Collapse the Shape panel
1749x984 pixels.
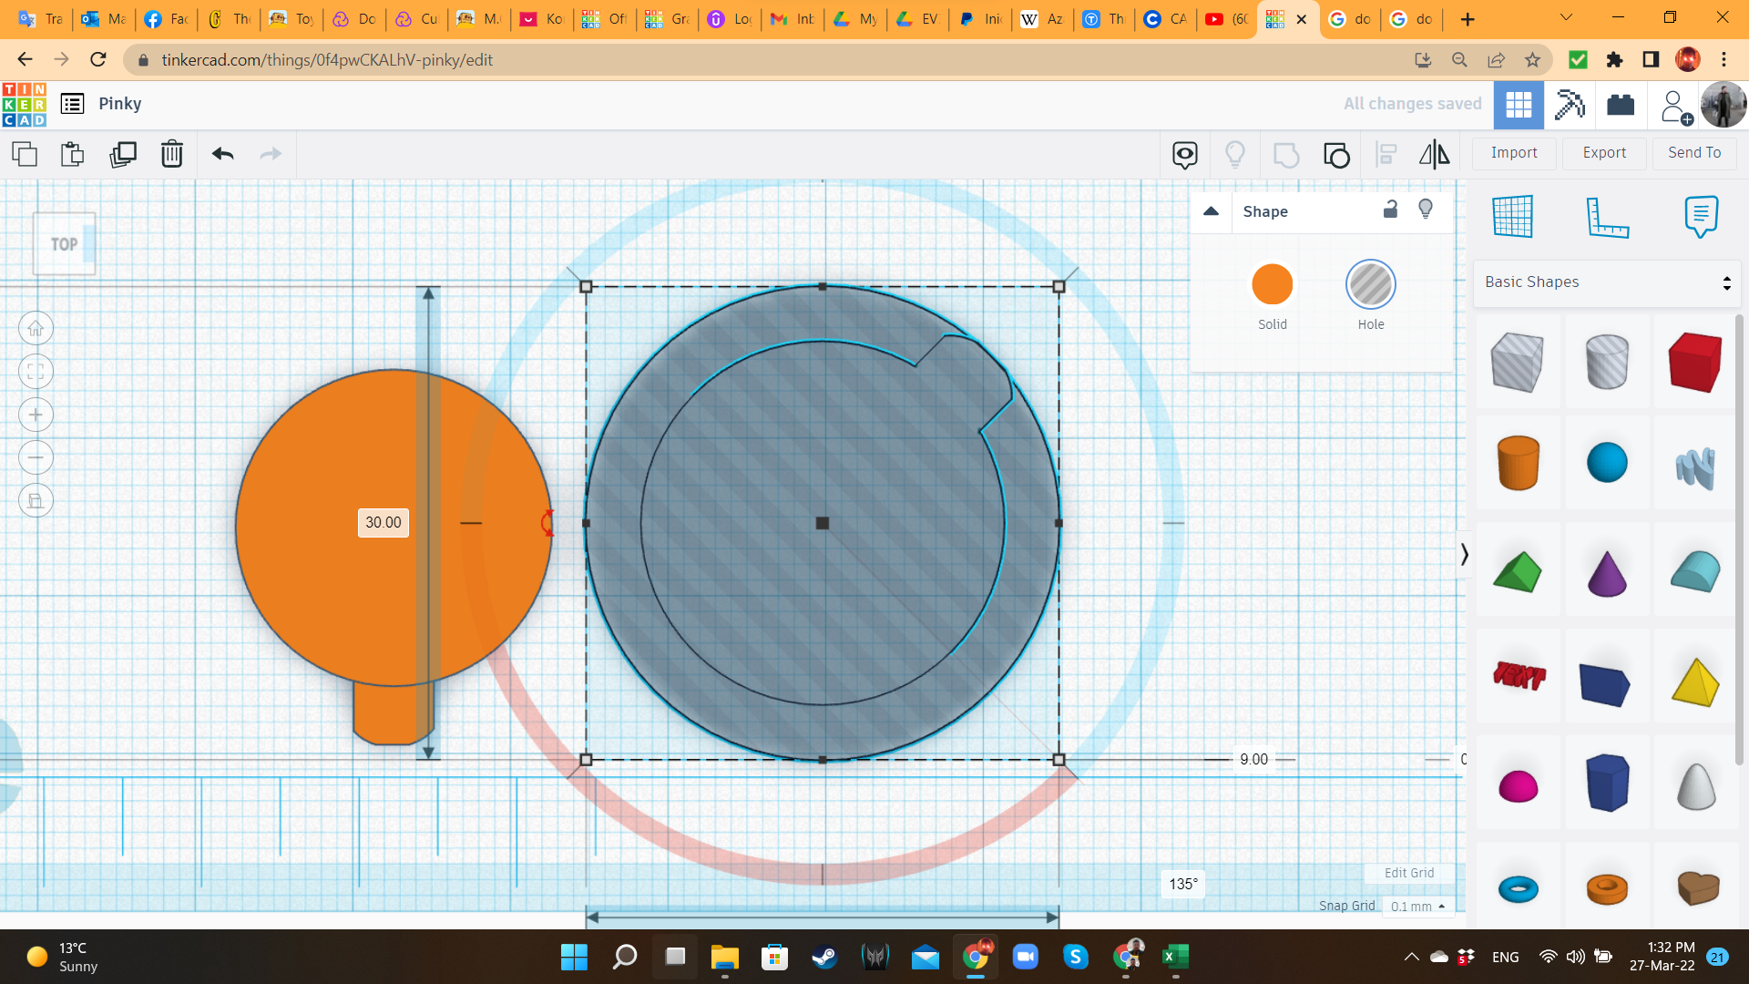coord(1211,211)
